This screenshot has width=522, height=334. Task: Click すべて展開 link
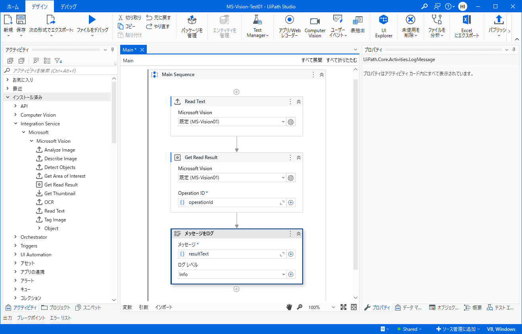click(312, 60)
